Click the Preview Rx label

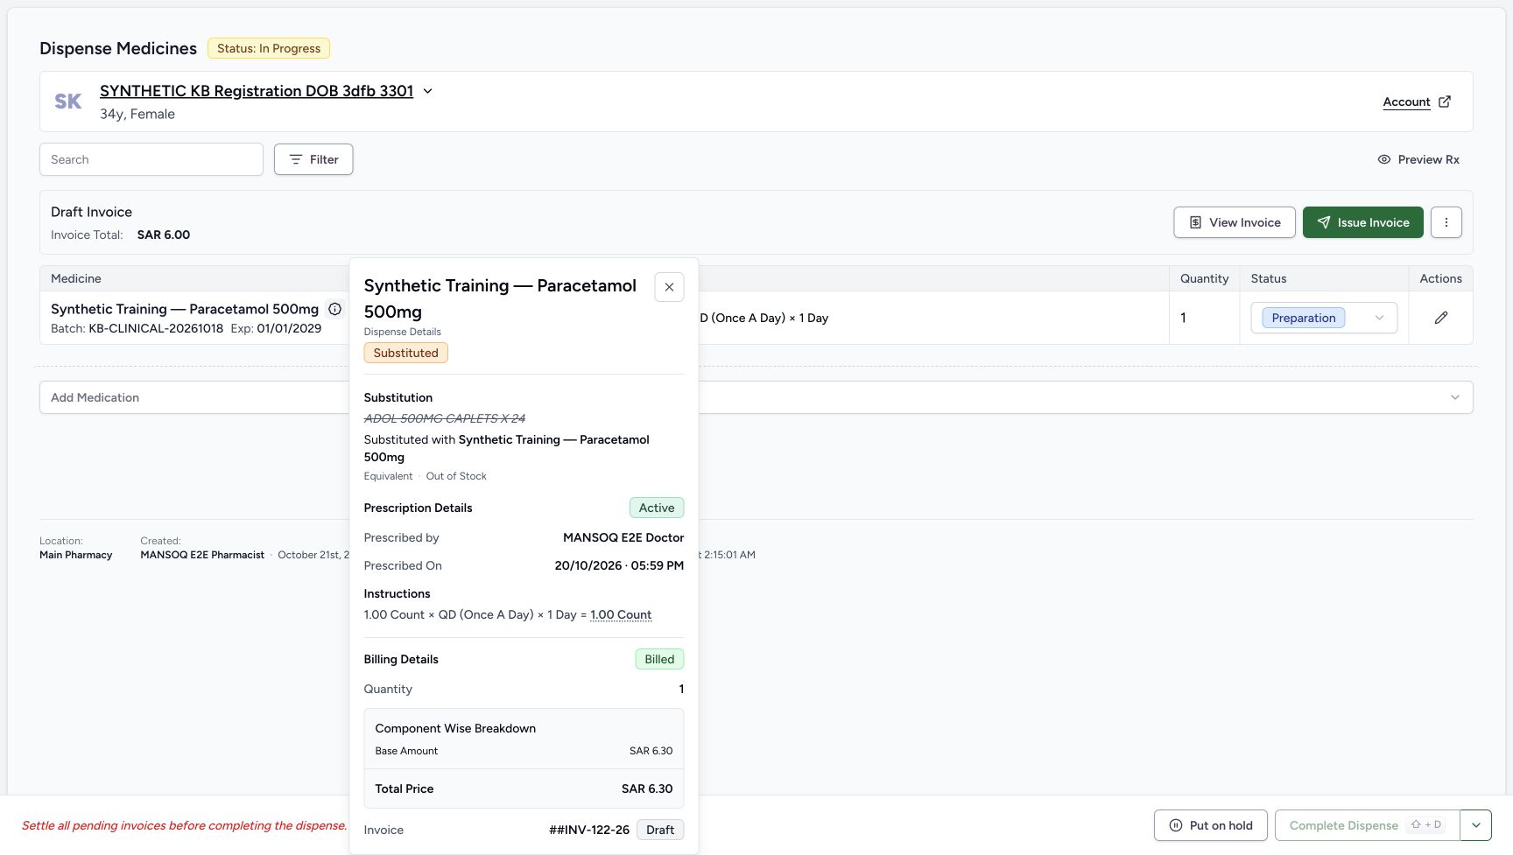[1428, 159]
